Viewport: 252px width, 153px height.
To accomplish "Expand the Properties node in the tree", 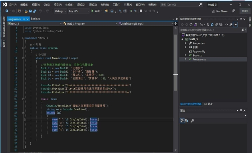I will tap(186, 43).
